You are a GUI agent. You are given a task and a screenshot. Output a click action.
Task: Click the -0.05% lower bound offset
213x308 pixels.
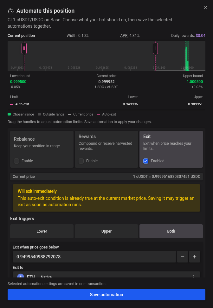(x=15, y=87)
